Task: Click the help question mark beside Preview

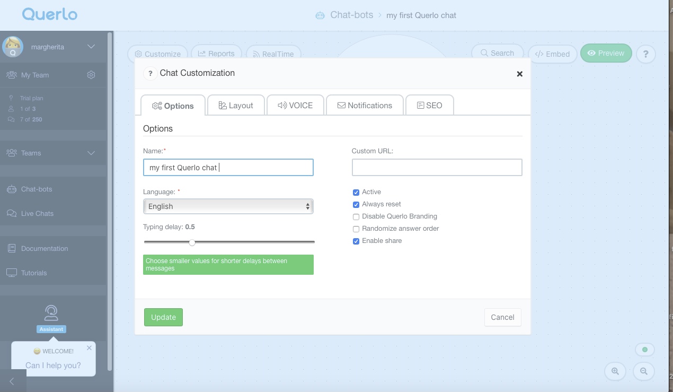Action: point(645,54)
